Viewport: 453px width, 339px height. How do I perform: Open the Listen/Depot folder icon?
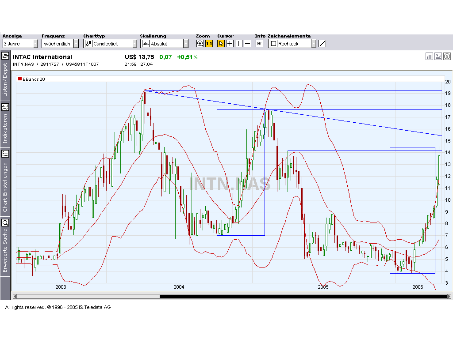(5, 56)
